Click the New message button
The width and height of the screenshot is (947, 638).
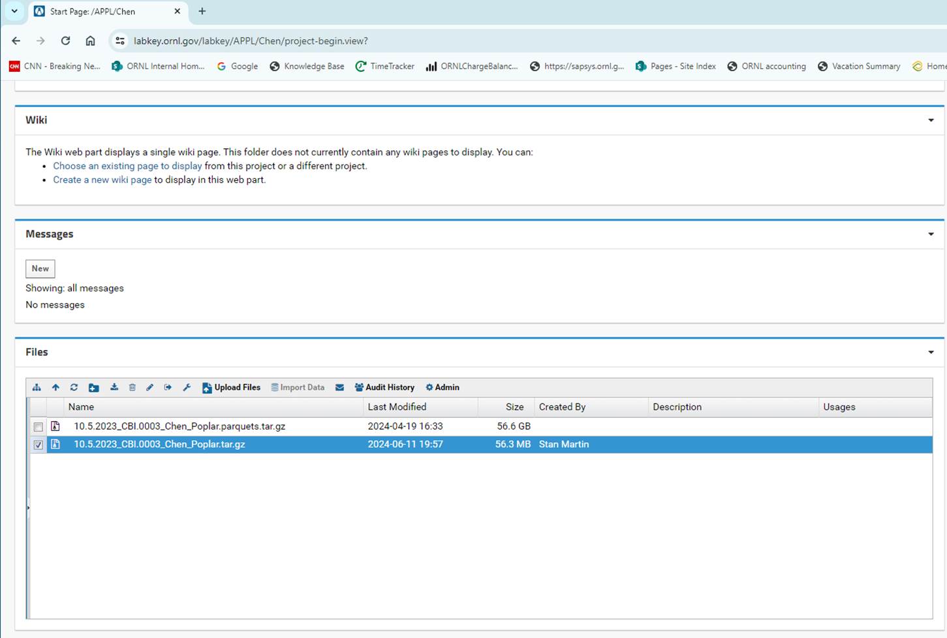click(40, 269)
